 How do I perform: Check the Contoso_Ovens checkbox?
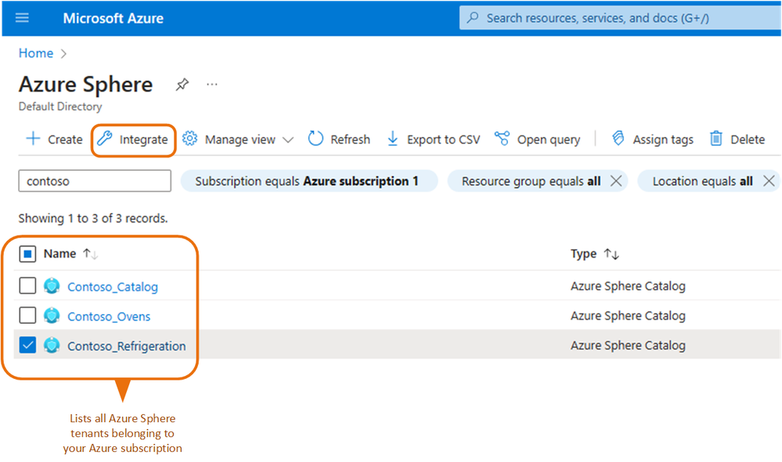[27, 316]
